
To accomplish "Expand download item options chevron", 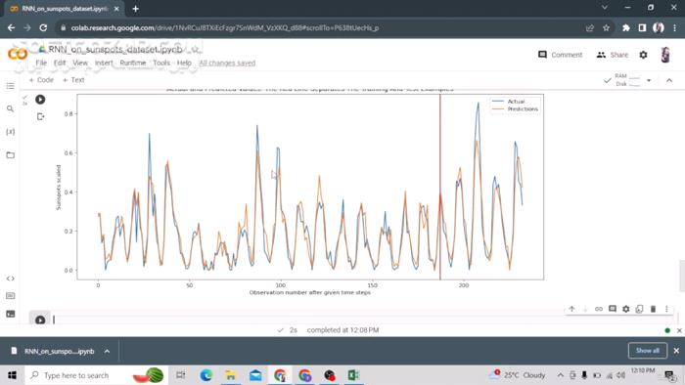I will tap(107, 351).
